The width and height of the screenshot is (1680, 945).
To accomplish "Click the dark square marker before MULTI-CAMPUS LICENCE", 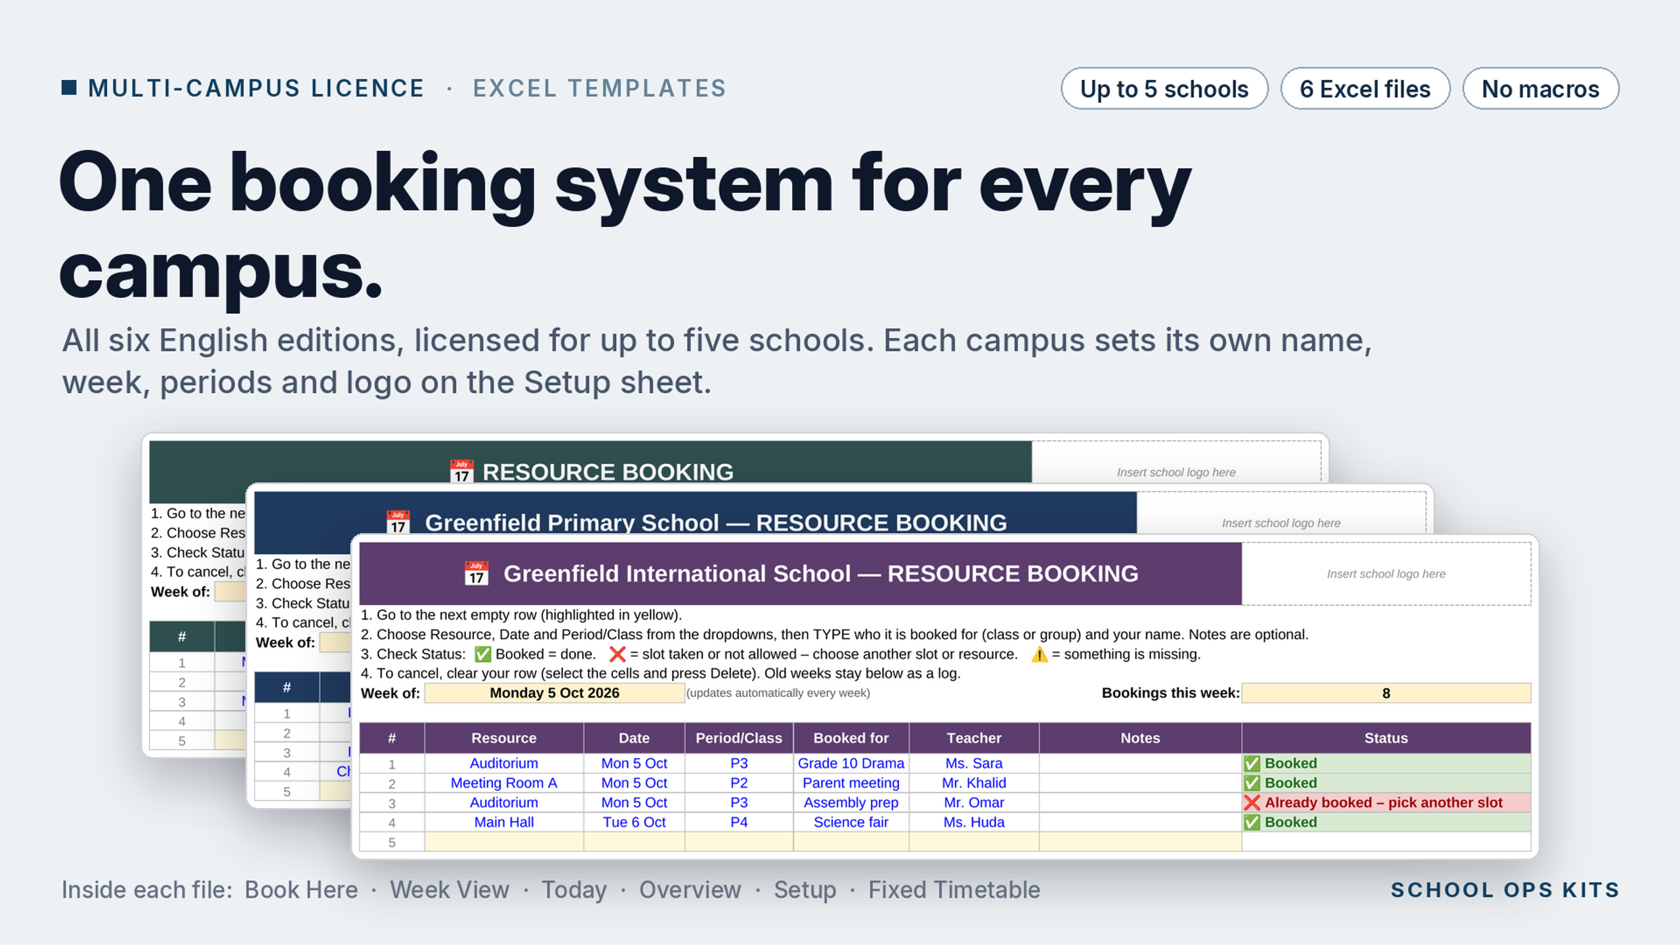I will pos(69,87).
